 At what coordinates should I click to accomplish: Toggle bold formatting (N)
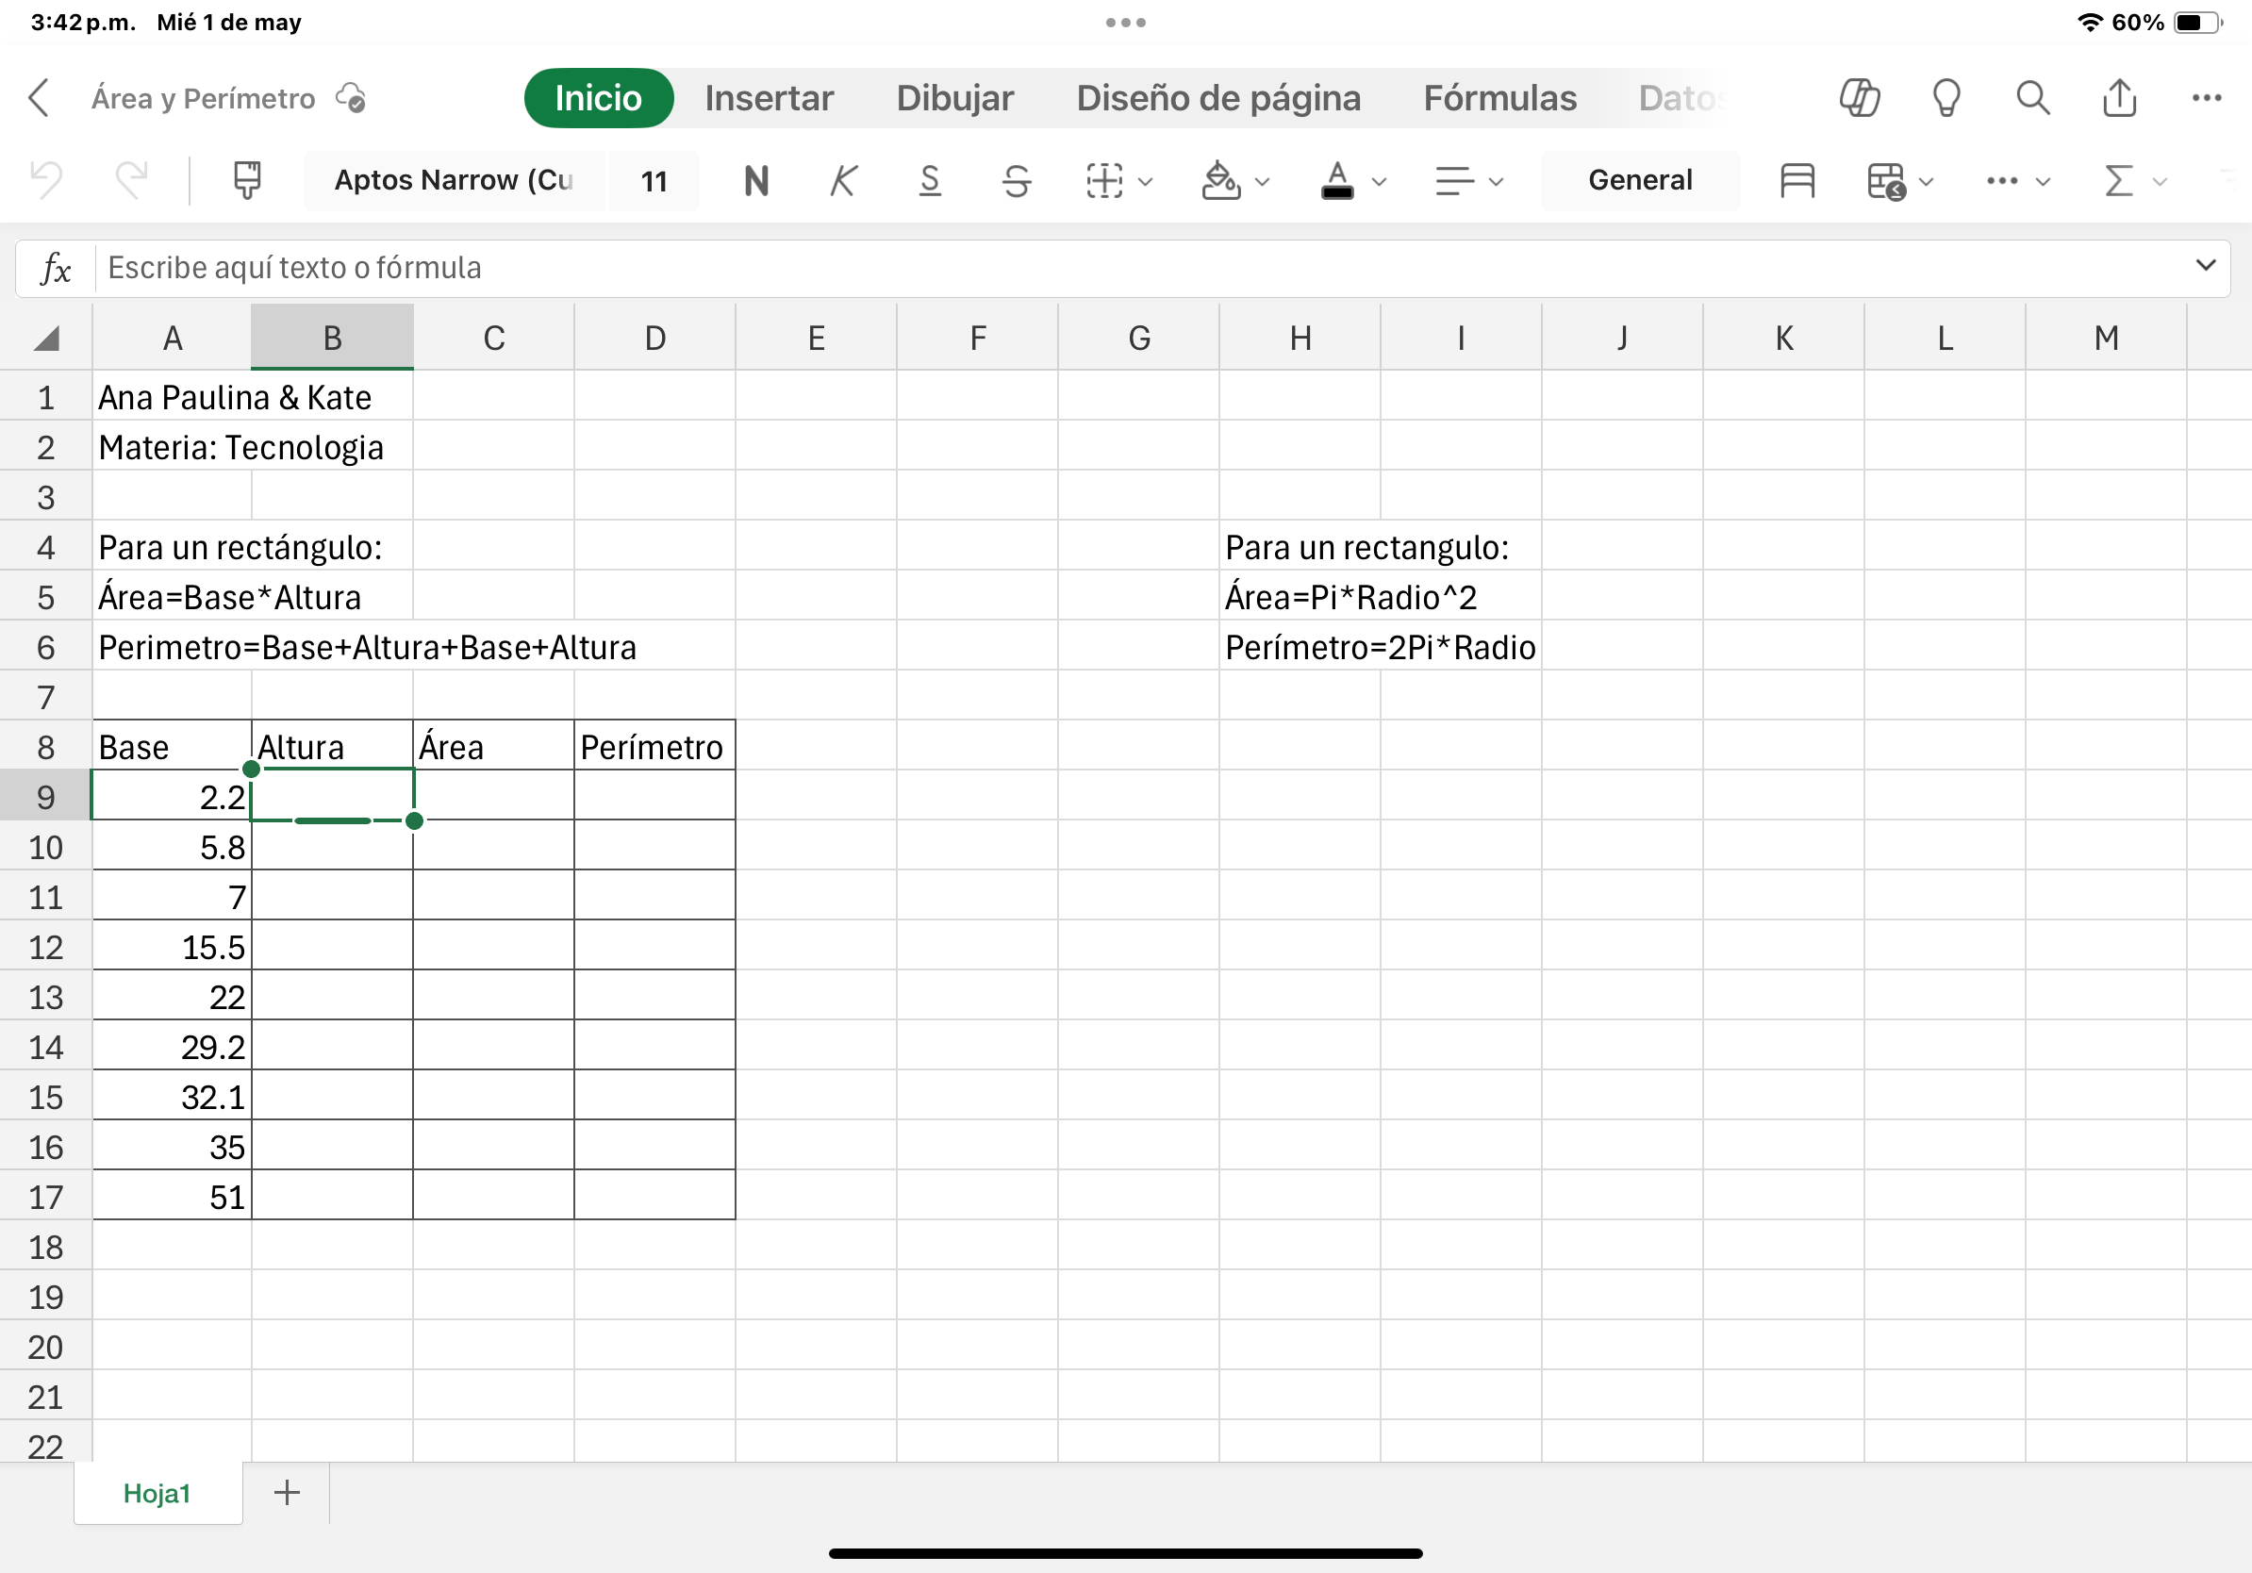pos(756,180)
